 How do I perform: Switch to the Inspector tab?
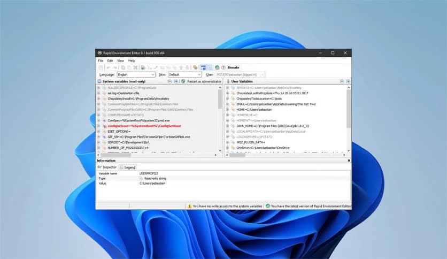[x=107, y=167]
